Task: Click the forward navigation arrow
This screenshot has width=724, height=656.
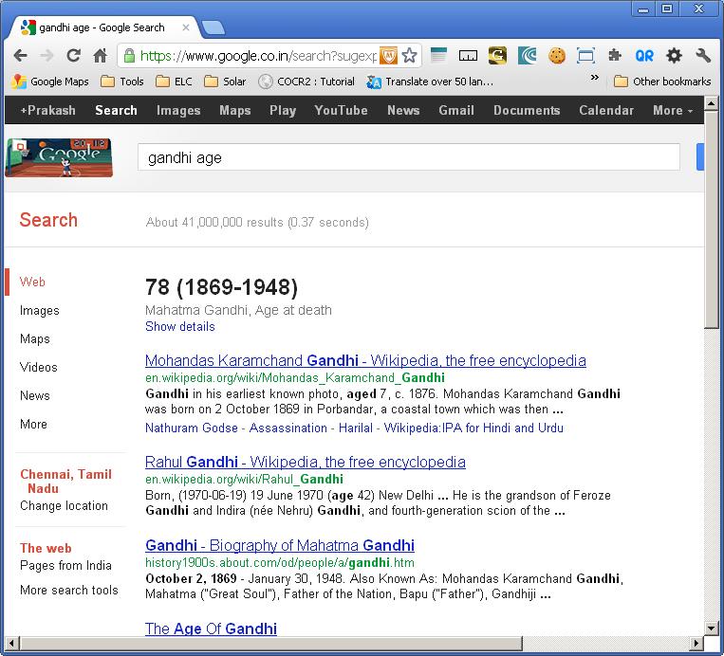Action: [46, 56]
